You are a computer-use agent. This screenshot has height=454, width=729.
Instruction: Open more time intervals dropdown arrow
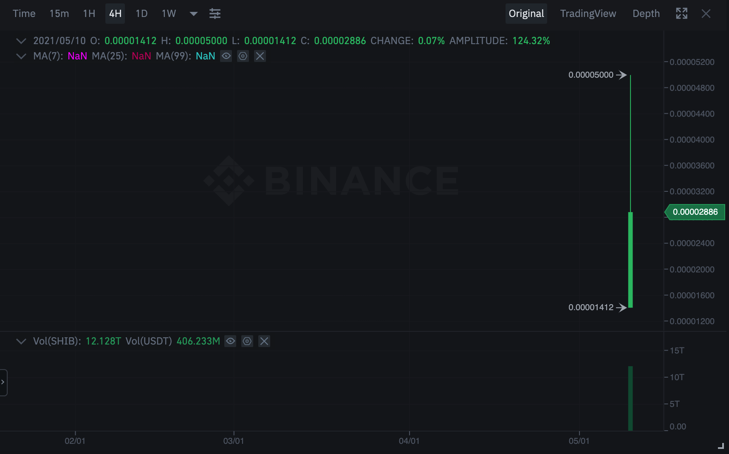click(x=194, y=14)
